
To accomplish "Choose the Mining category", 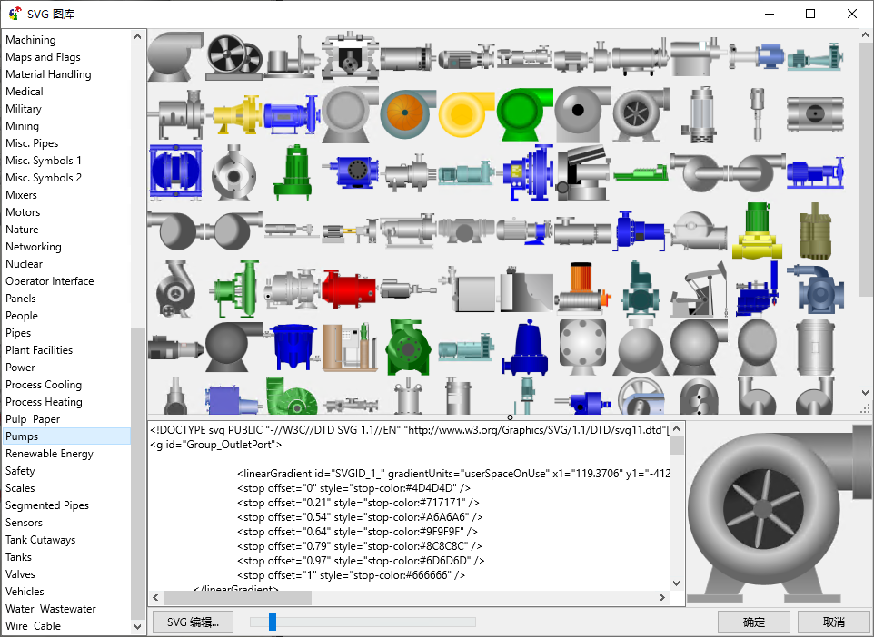I will click(x=23, y=126).
